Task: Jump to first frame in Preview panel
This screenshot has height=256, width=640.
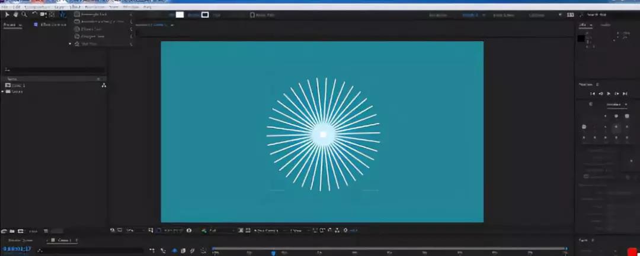Action: (592, 93)
